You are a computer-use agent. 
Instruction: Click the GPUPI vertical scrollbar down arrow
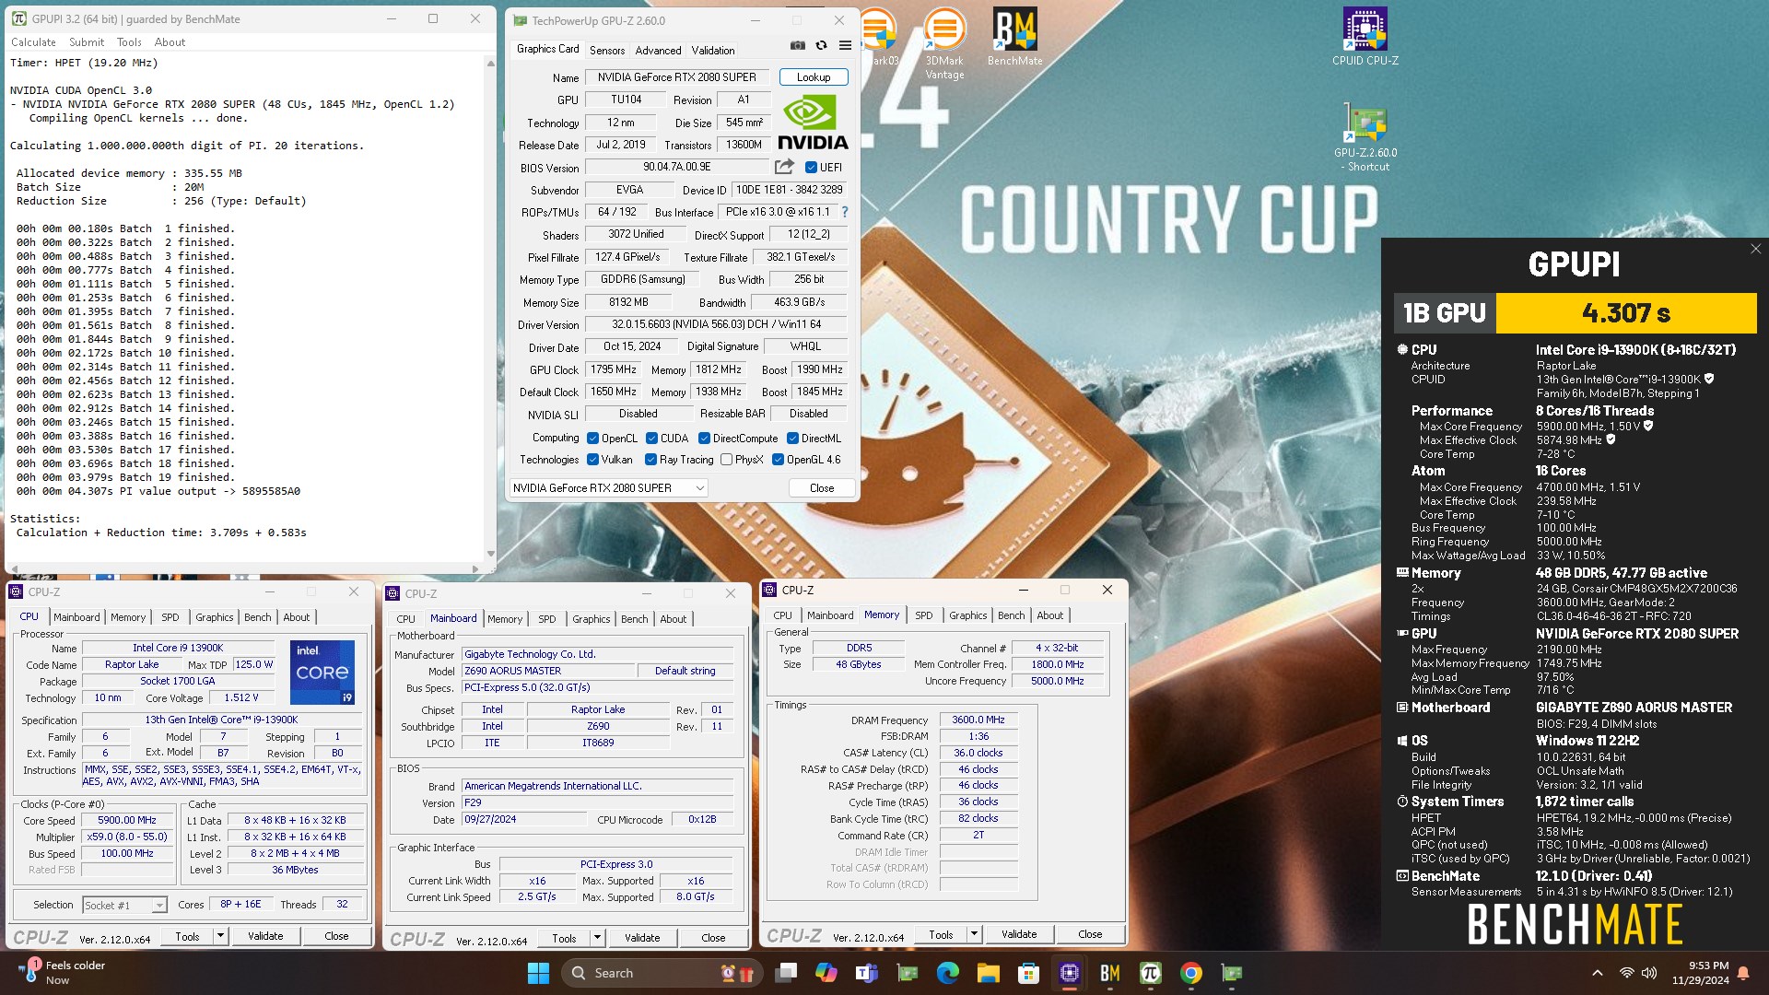click(x=490, y=554)
